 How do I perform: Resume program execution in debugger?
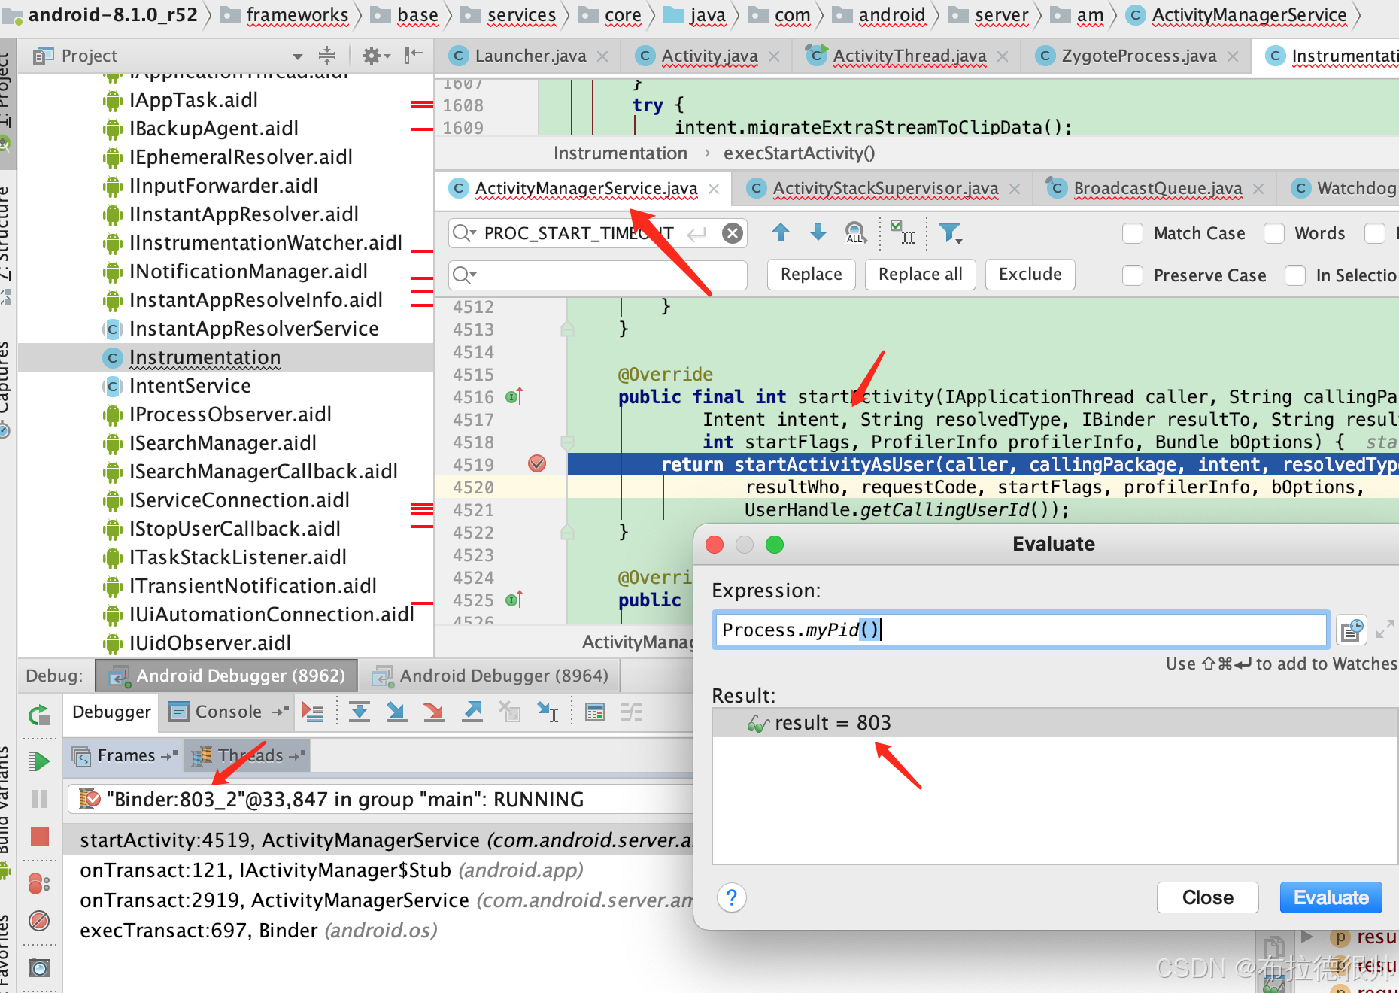[x=39, y=761]
